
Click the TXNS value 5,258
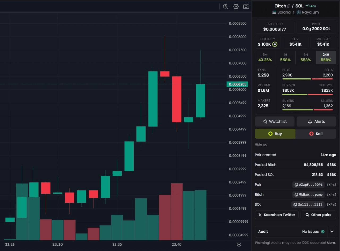coord(263,75)
